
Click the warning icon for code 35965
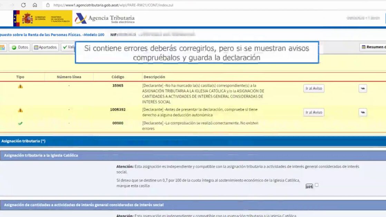[20, 86]
